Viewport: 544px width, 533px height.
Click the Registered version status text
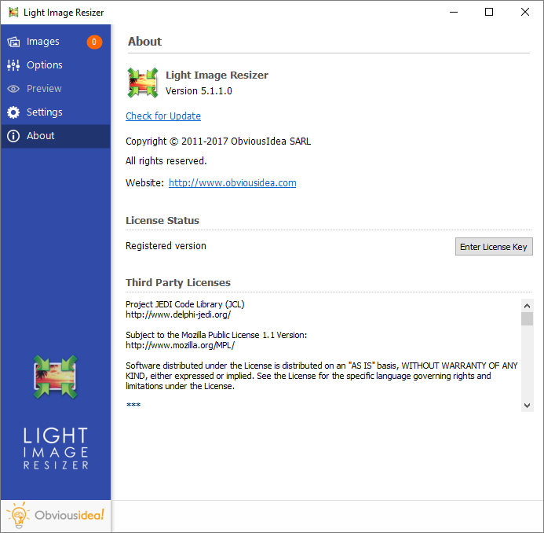click(166, 245)
